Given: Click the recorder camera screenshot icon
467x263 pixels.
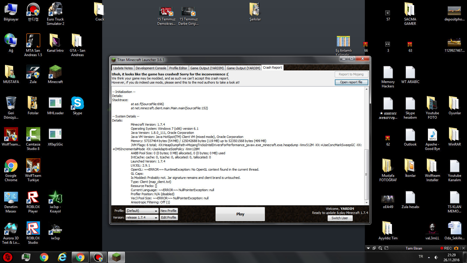Looking at the screenshot, I should [456, 248].
